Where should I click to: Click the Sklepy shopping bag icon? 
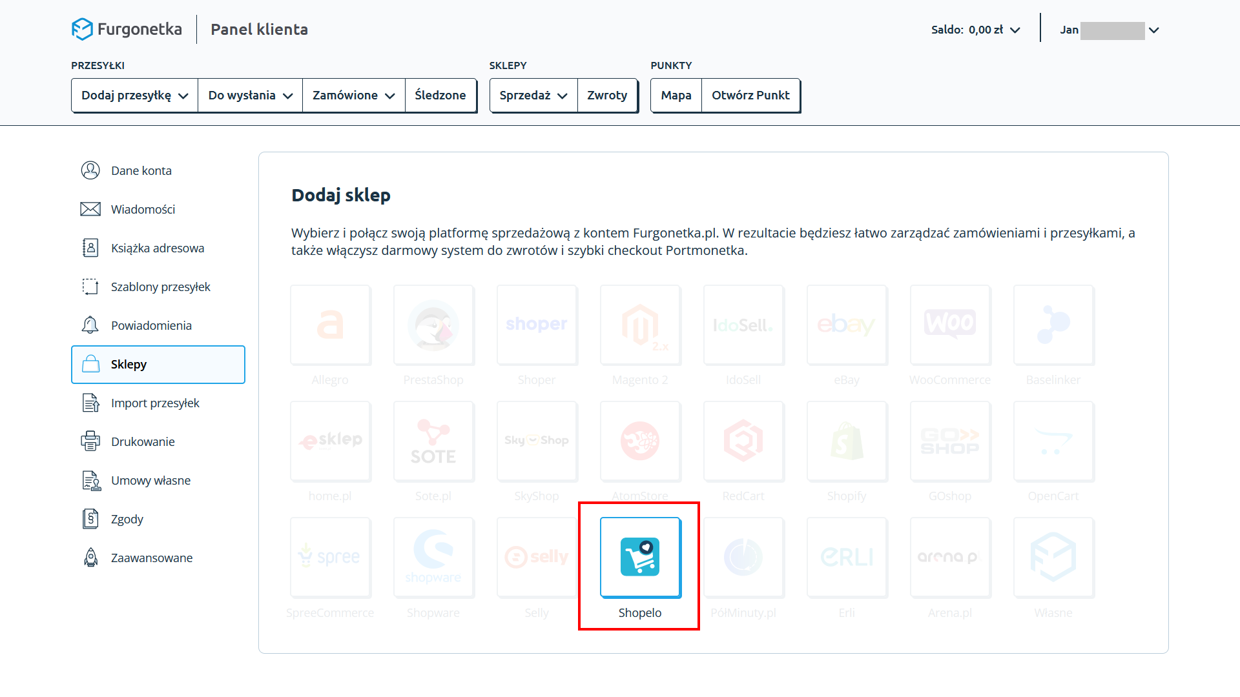[90, 364]
